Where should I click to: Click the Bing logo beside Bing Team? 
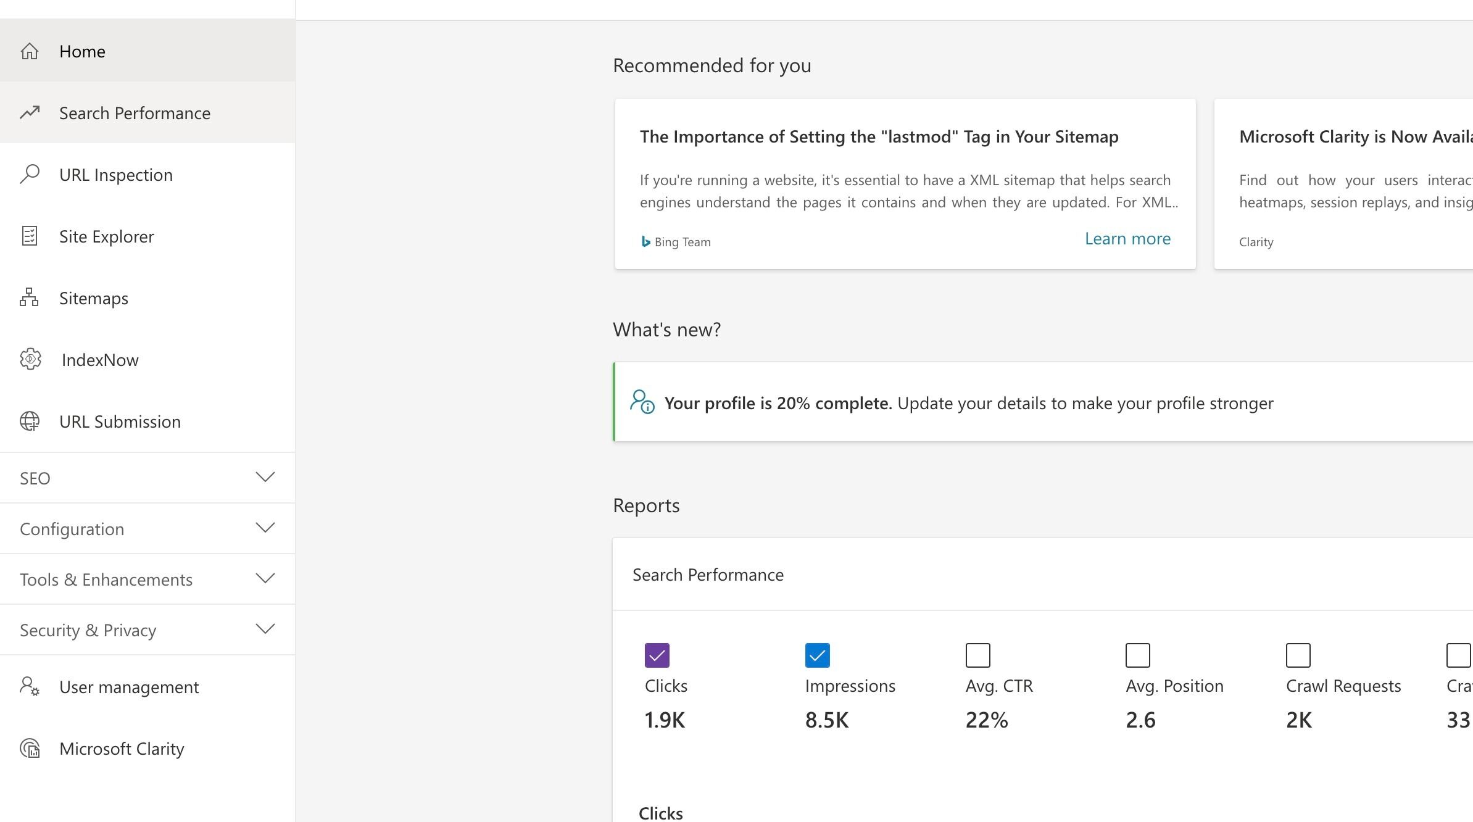coord(645,242)
